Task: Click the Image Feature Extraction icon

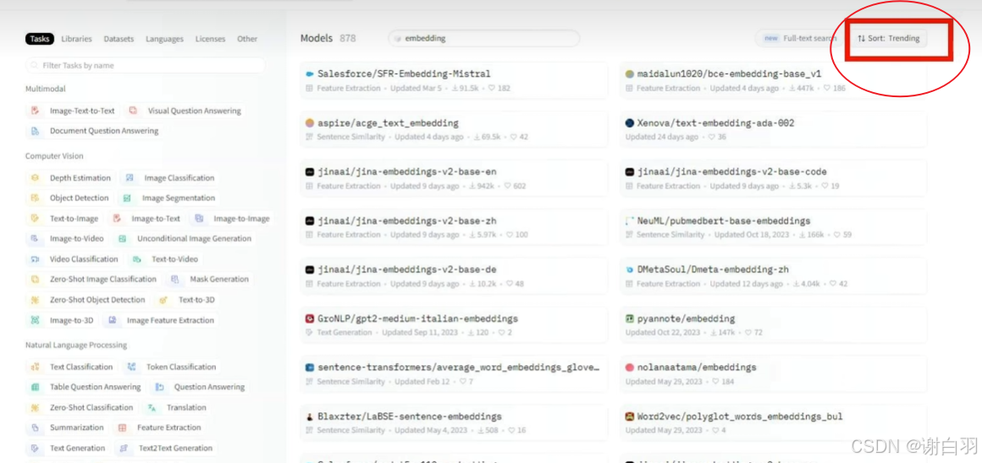Action: coord(112,320)
